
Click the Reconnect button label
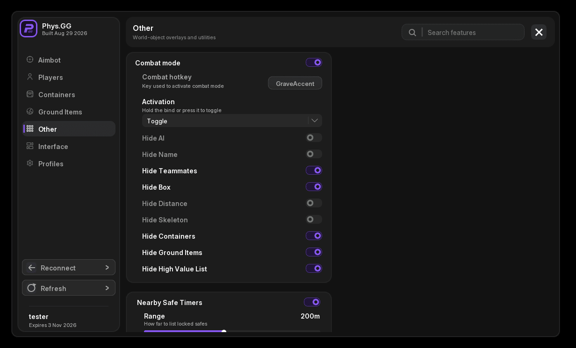[58, 268]
